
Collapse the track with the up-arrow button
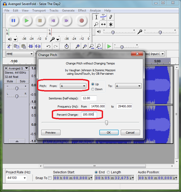[17, 141]
